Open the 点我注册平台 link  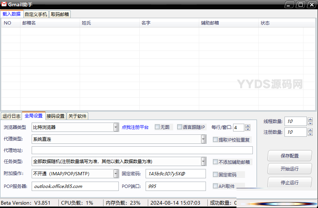(135, 127)
